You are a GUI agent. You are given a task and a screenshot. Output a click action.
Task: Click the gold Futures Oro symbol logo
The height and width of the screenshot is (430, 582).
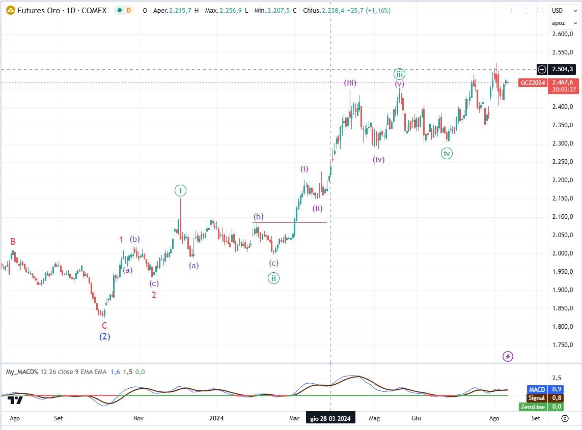point(10,10)
